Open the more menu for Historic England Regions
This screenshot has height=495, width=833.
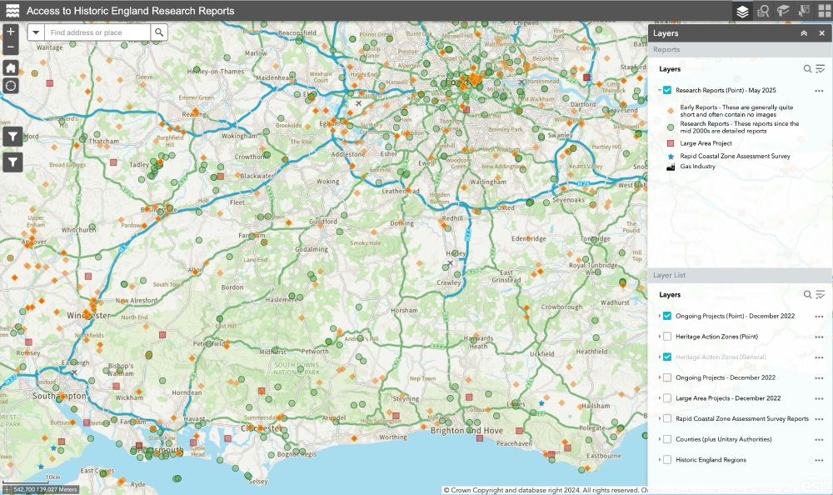coord(819,461)
